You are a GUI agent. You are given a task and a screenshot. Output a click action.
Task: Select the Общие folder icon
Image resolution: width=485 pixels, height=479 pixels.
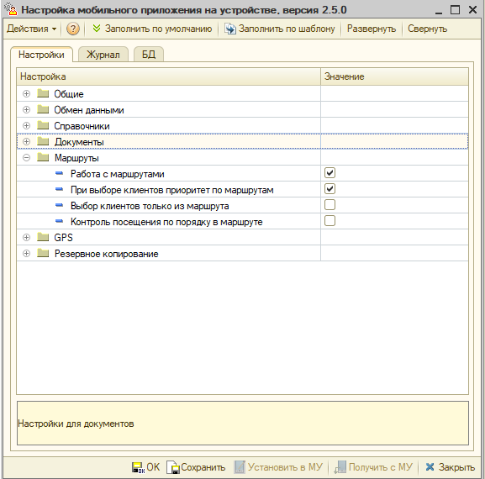[43, 93]
